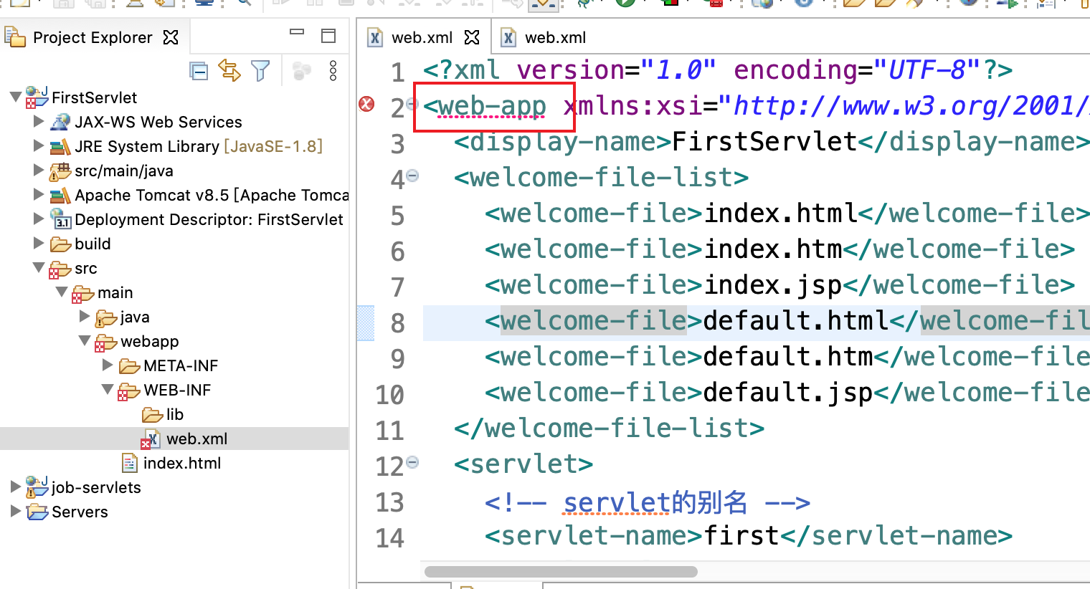Click the lib folder icon
This screenshot has height=589, width=1090.
click(153, 415)
